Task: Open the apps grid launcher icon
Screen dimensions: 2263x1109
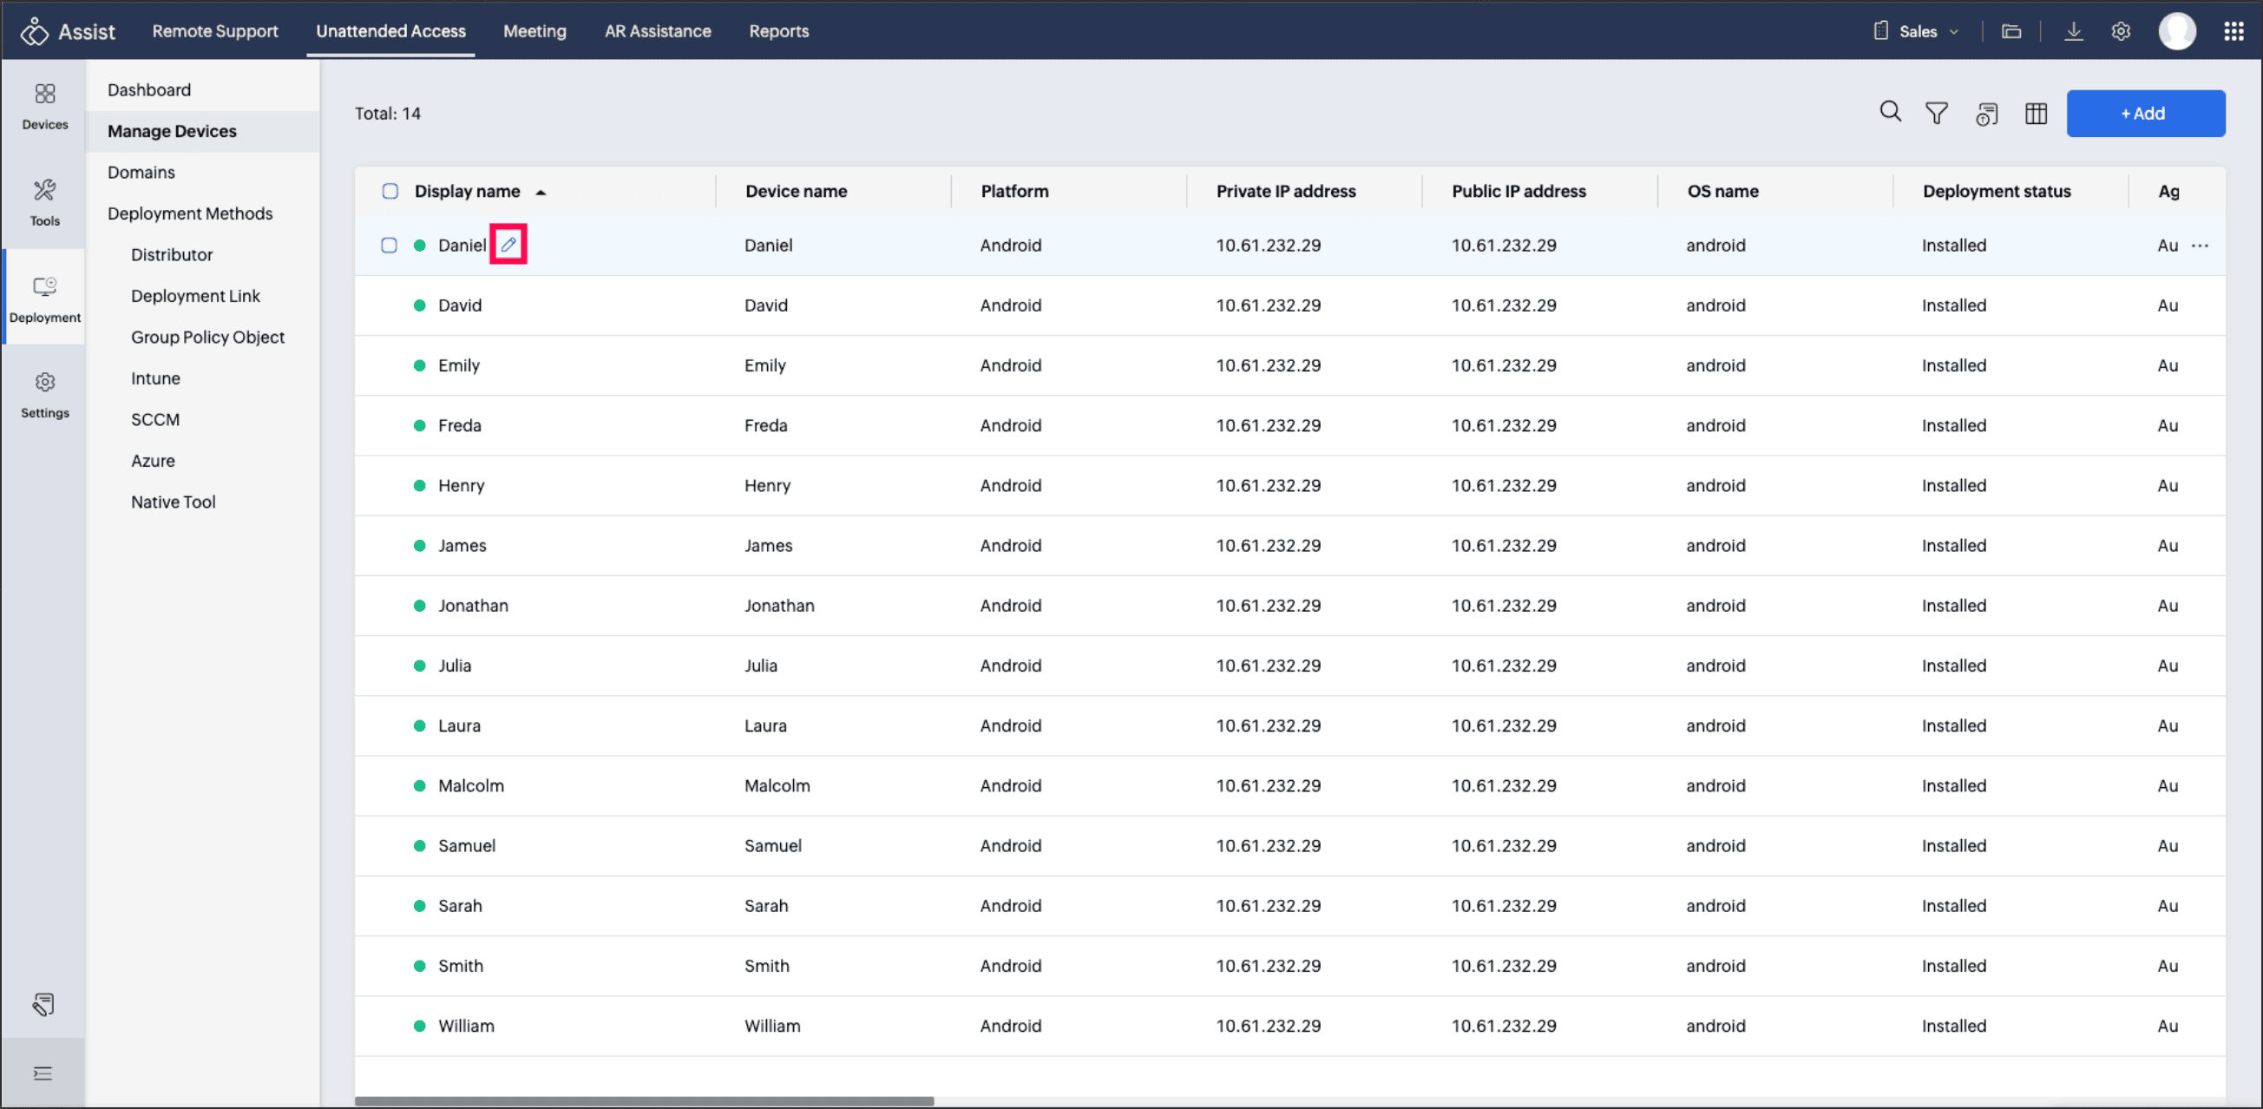Action: (x=2233, y=31)
